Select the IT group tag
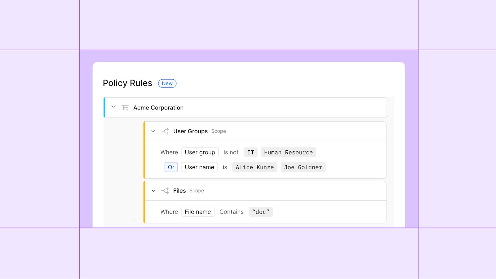 click(250, 152)
